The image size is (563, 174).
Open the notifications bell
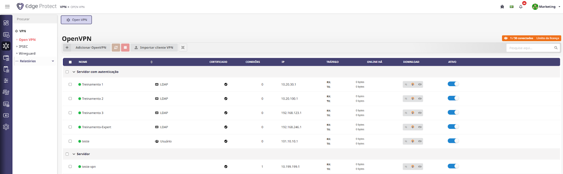pyautogui.click(x=521, y=7)
